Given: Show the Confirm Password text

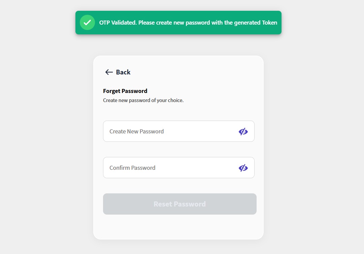Looking at the screenshot, I should point(243,168).
